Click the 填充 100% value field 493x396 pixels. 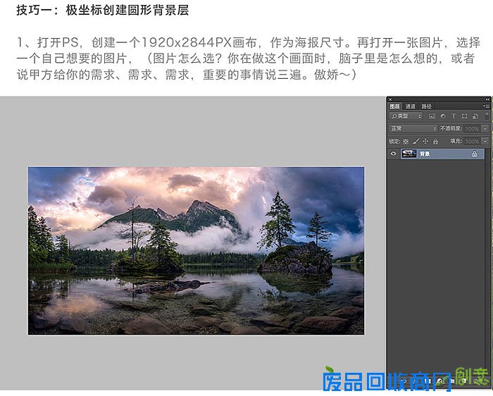point(473,141)
